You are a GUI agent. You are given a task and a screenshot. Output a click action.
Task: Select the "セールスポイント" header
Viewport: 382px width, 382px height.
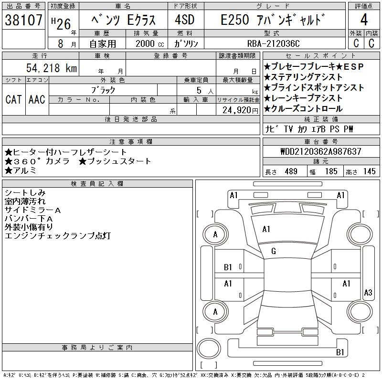(x=321, y=56)
